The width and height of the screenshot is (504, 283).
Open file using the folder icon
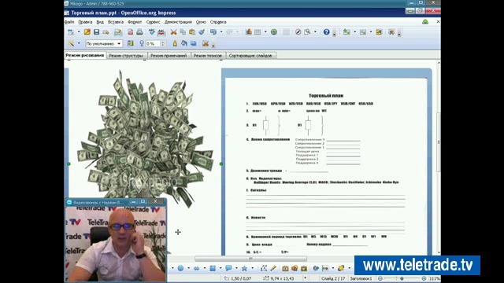pos(87,31)
